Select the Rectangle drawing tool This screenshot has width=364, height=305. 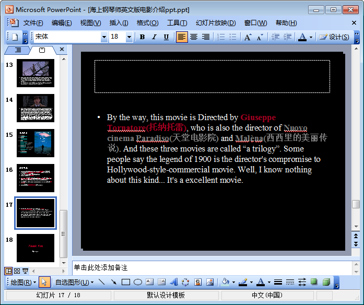pos(126,282)
